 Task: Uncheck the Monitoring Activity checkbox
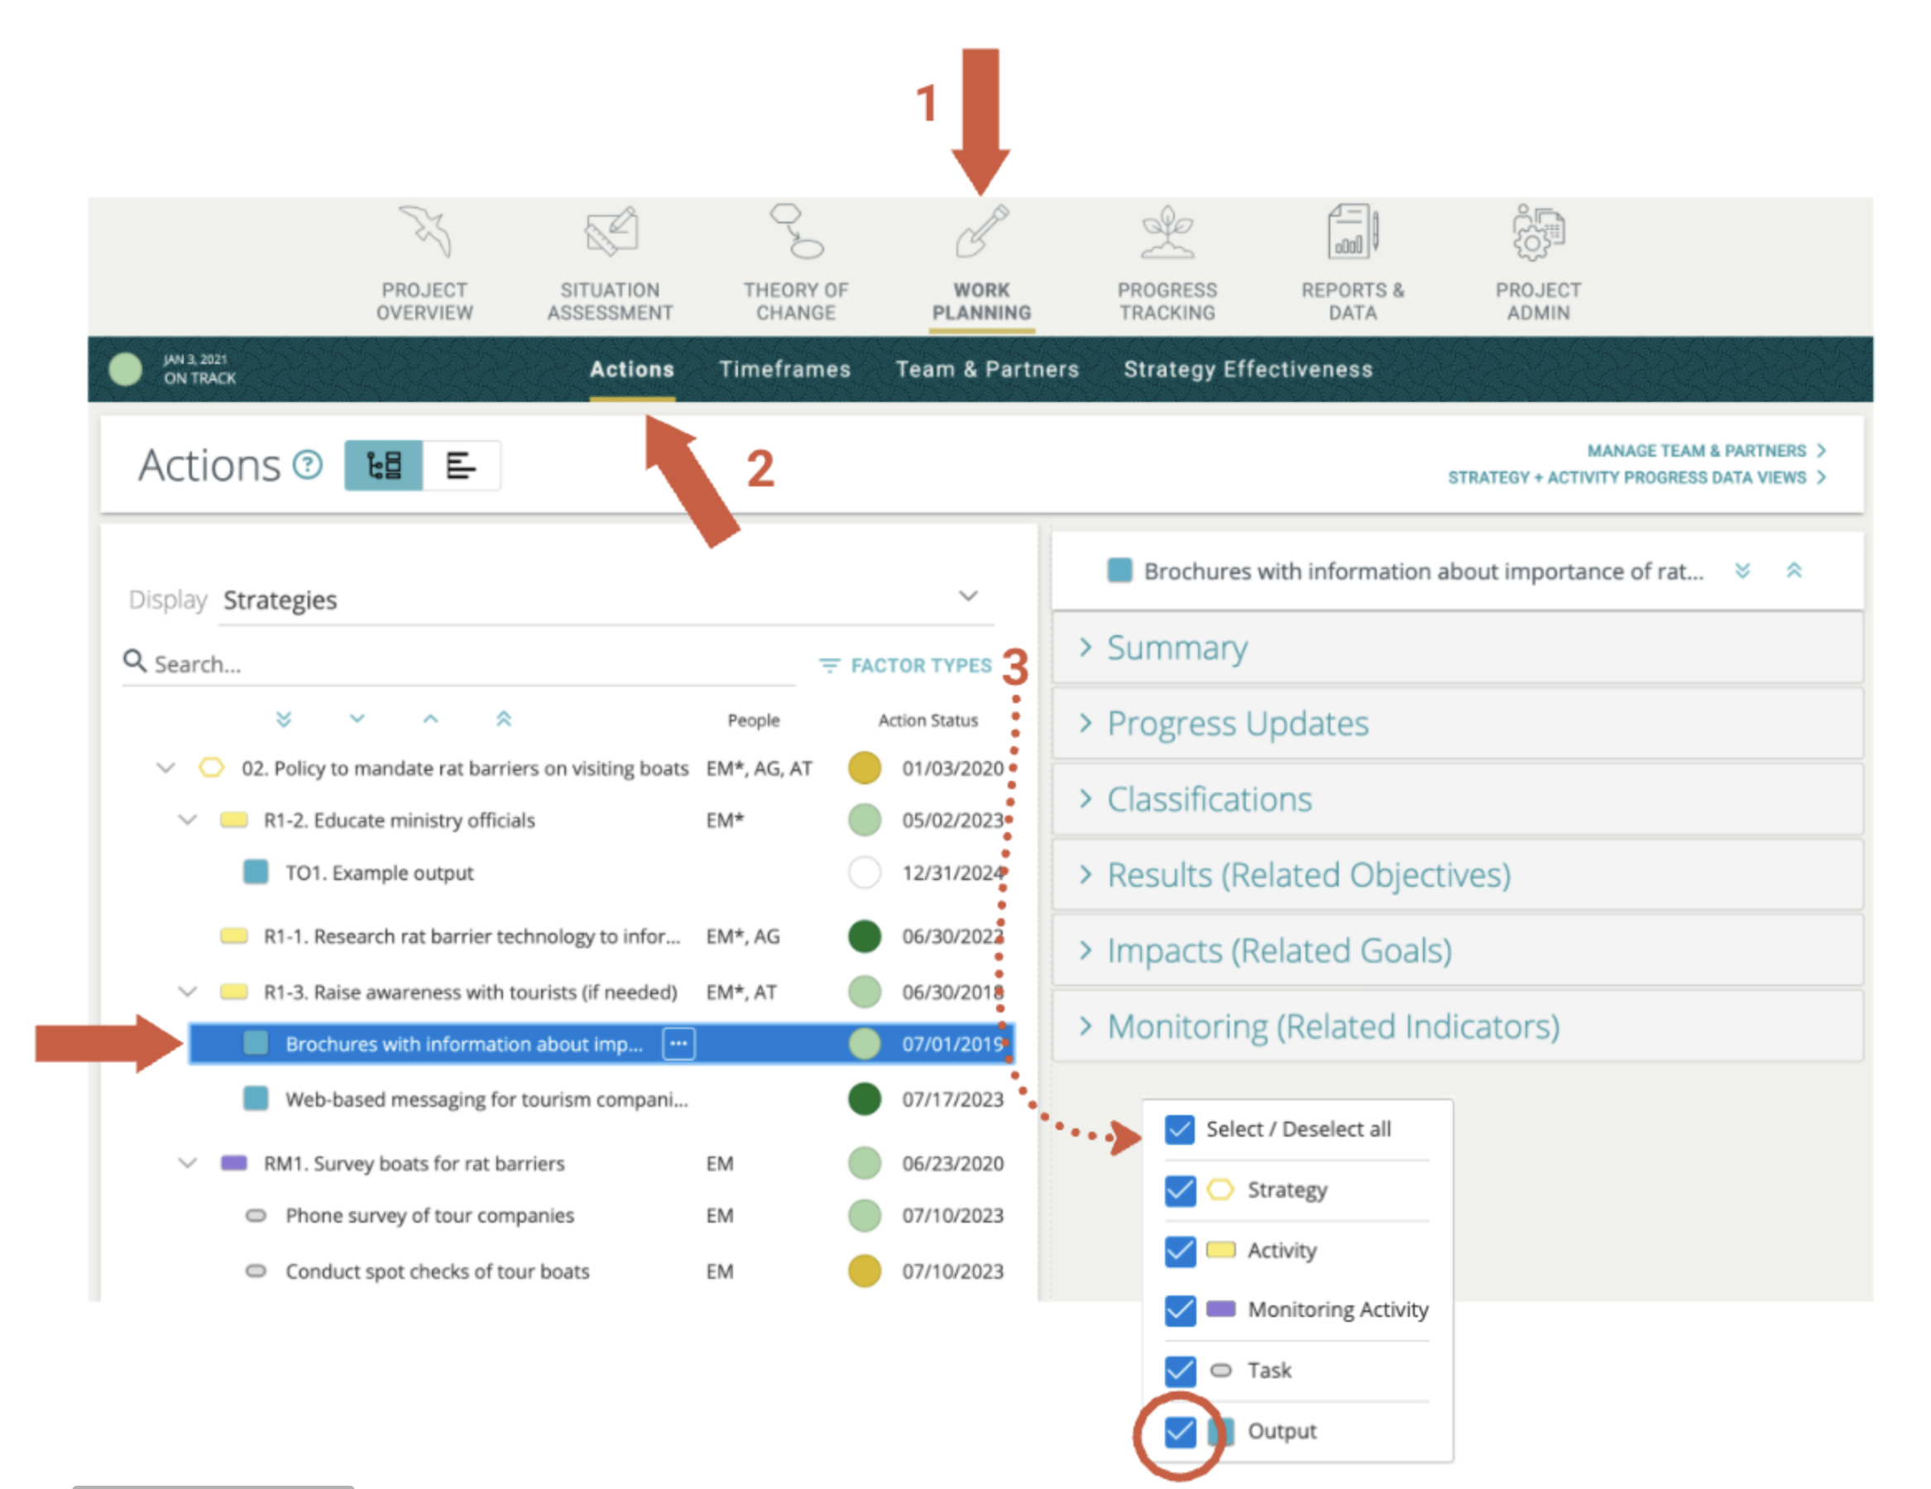1180,1309
